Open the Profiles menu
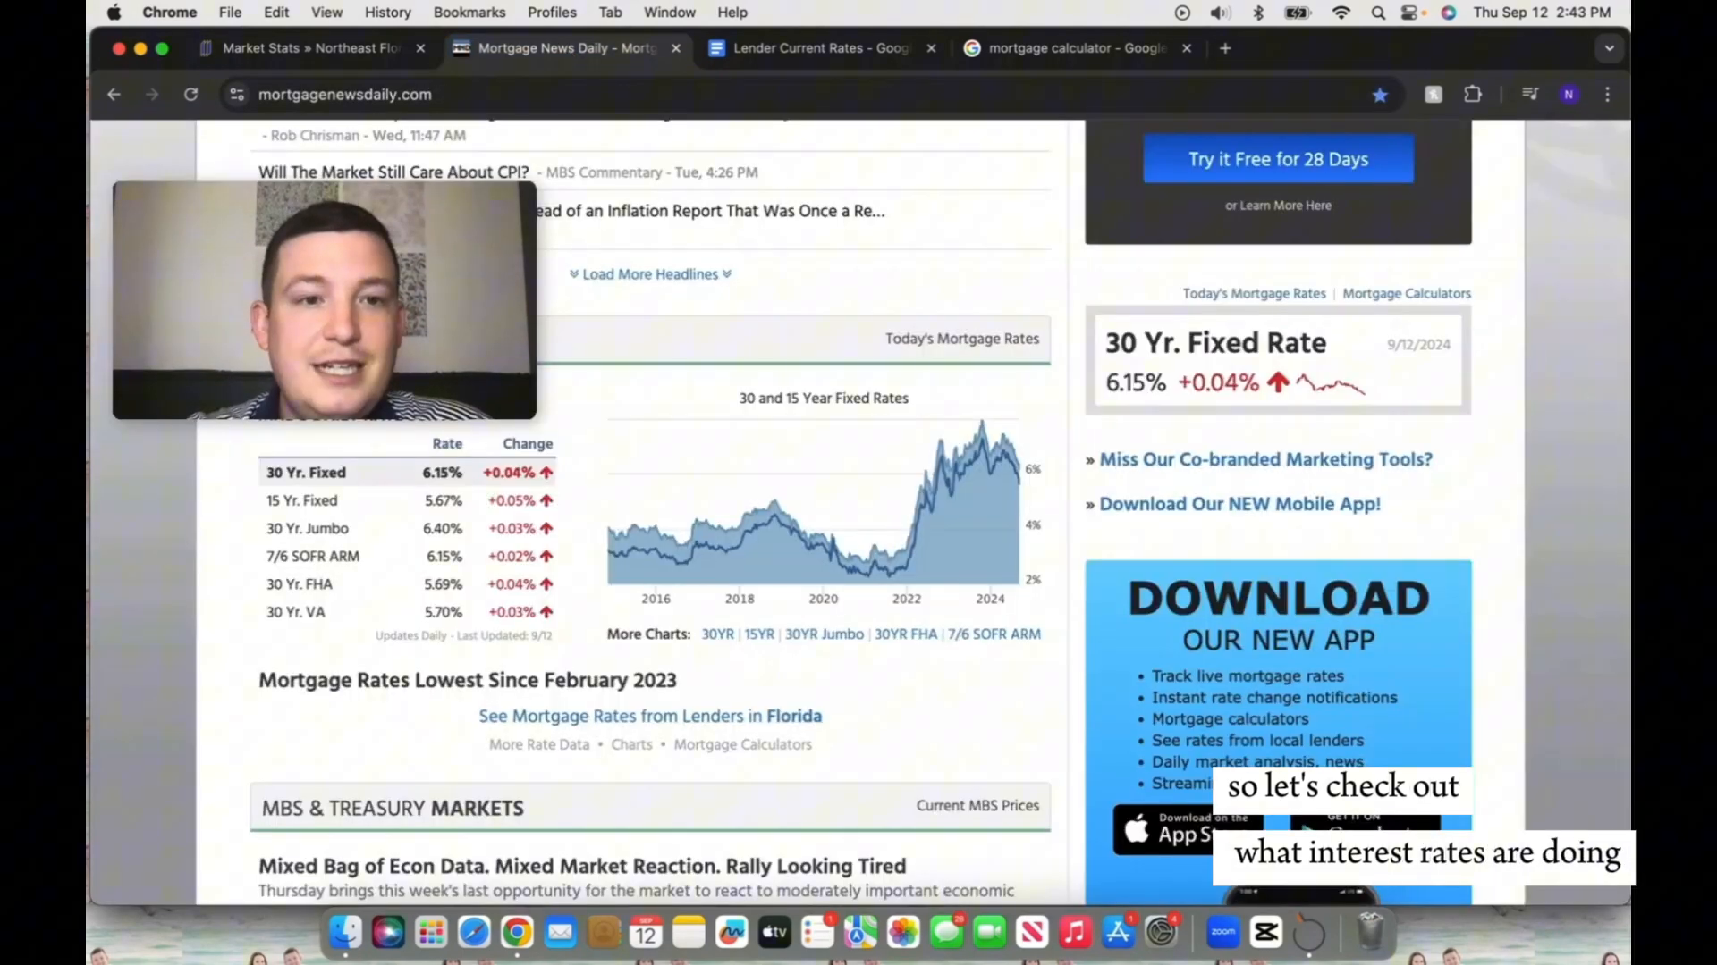The height and width of the screenshot is (965, 1717). [552, 13]
